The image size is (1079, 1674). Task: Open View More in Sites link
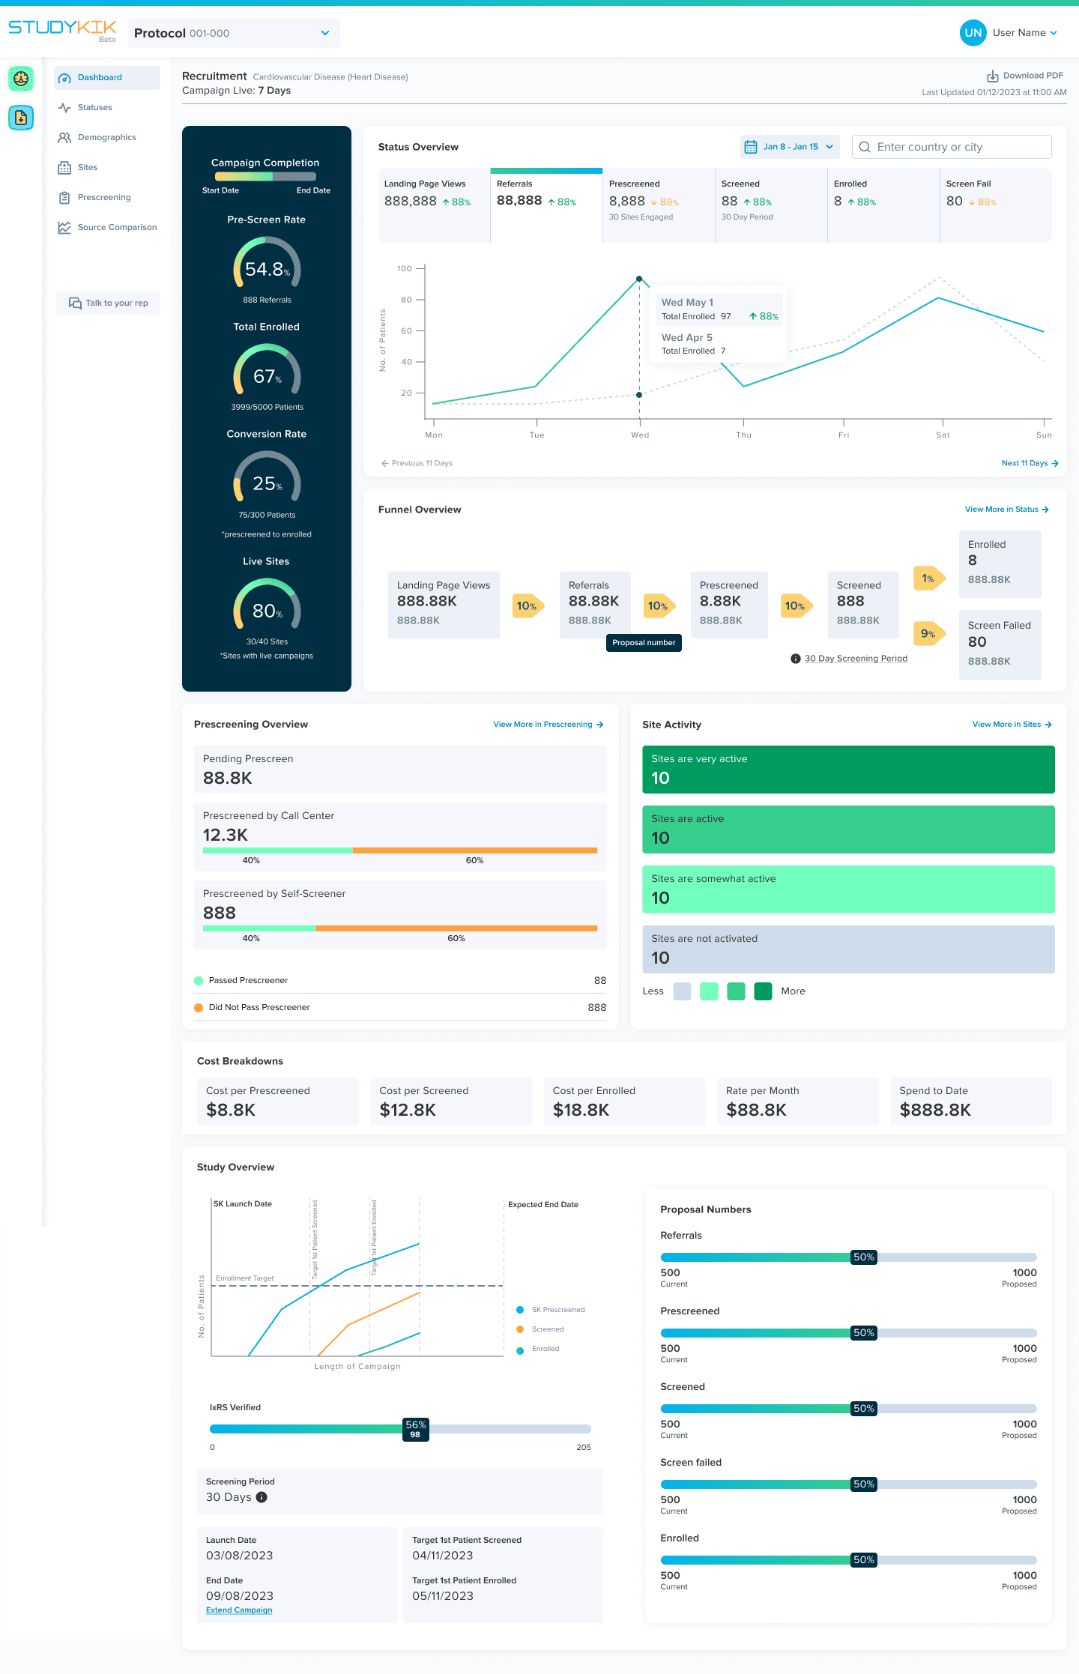click(x=1012, y=725)
